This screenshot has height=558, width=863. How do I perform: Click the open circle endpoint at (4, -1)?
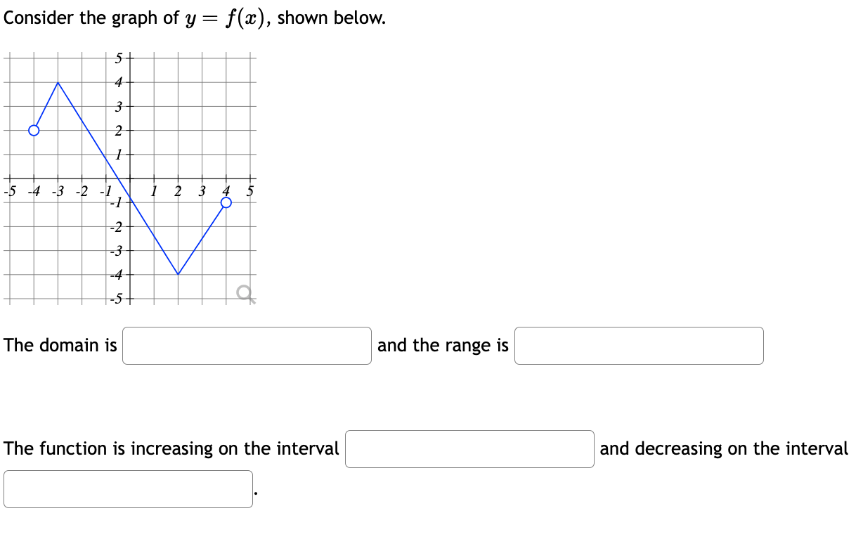226,202
